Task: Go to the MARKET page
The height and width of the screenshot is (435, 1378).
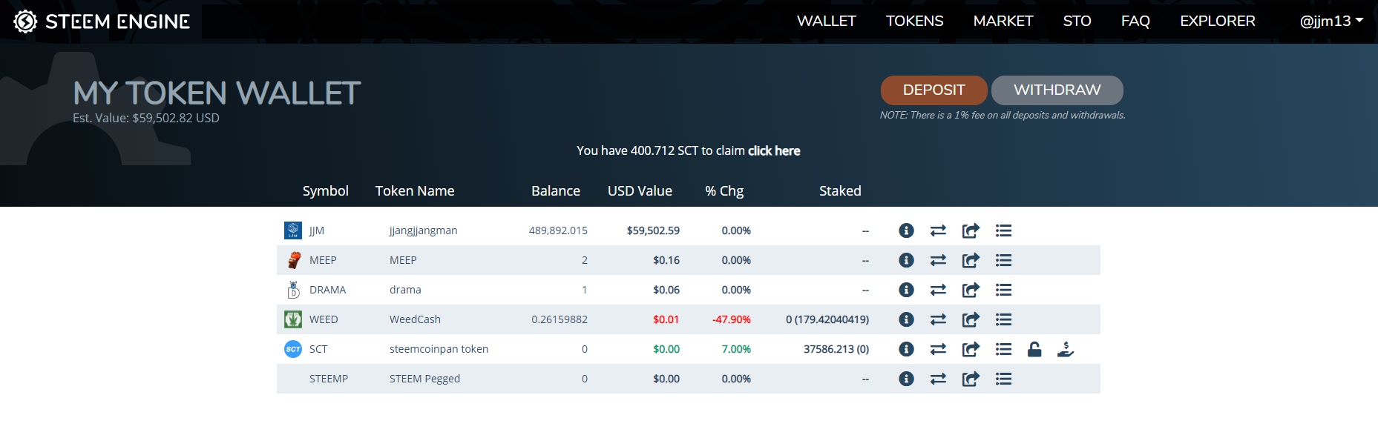Action: click(x=1003, y=21)
